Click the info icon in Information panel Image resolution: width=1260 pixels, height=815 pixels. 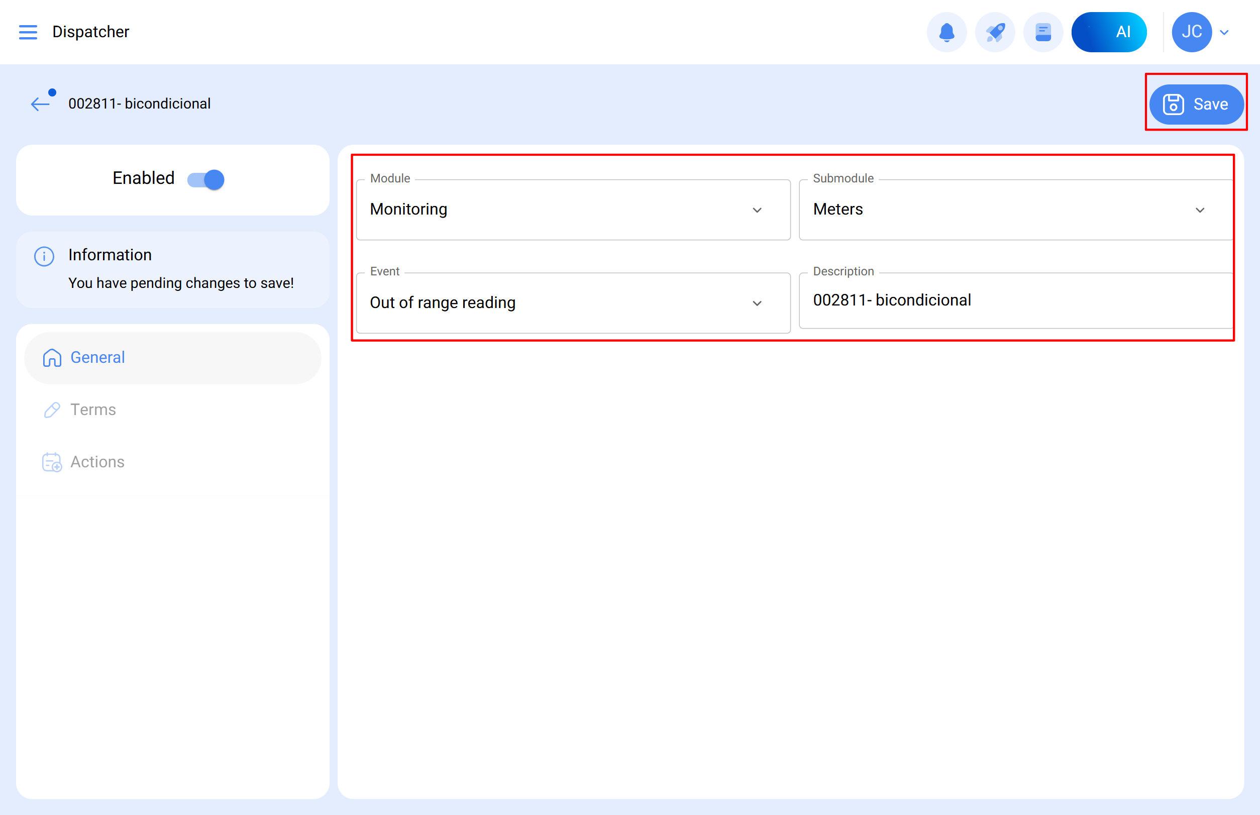click(44, 256)
